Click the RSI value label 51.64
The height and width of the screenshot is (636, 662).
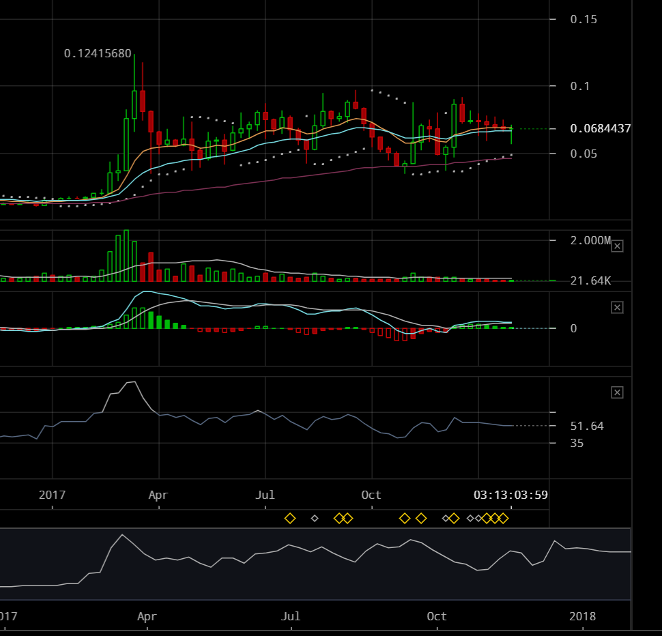587,426
